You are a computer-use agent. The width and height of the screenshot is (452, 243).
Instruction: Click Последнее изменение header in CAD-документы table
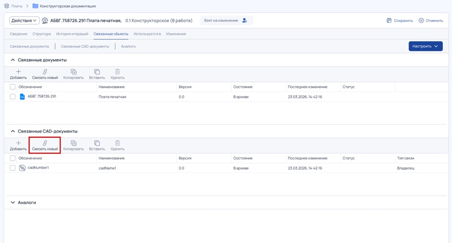coord(308,158)
